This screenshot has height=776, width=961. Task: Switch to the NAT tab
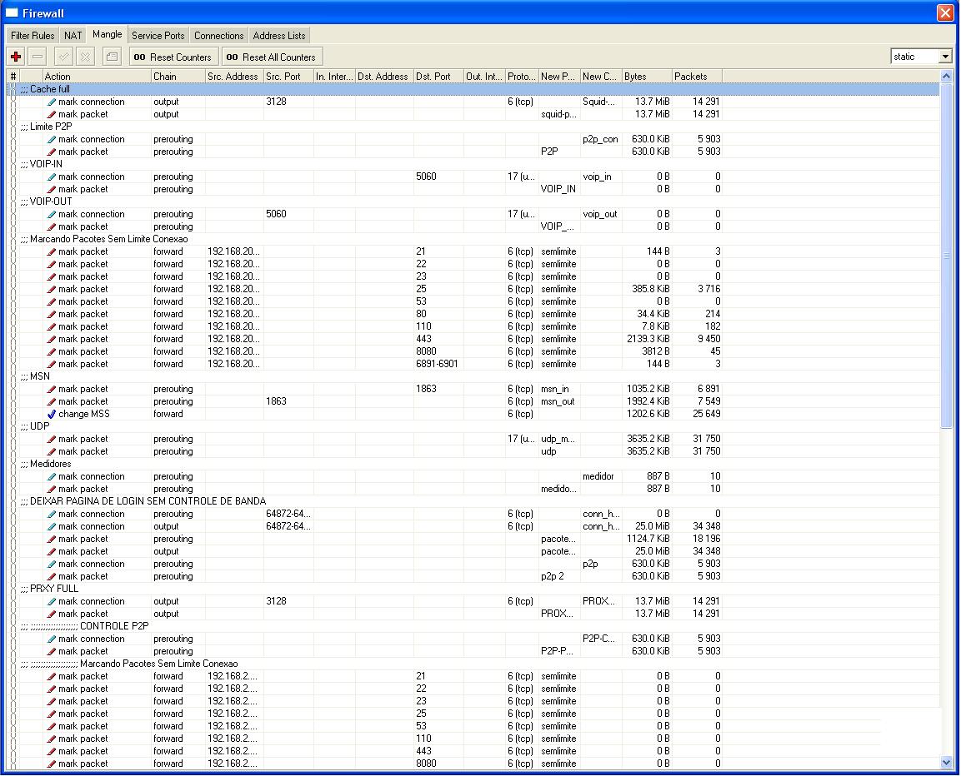click(73, 36)
